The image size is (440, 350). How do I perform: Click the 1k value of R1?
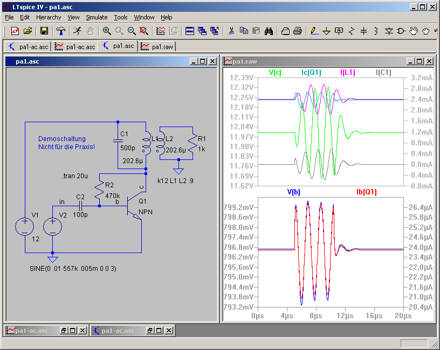coord(202,149)
